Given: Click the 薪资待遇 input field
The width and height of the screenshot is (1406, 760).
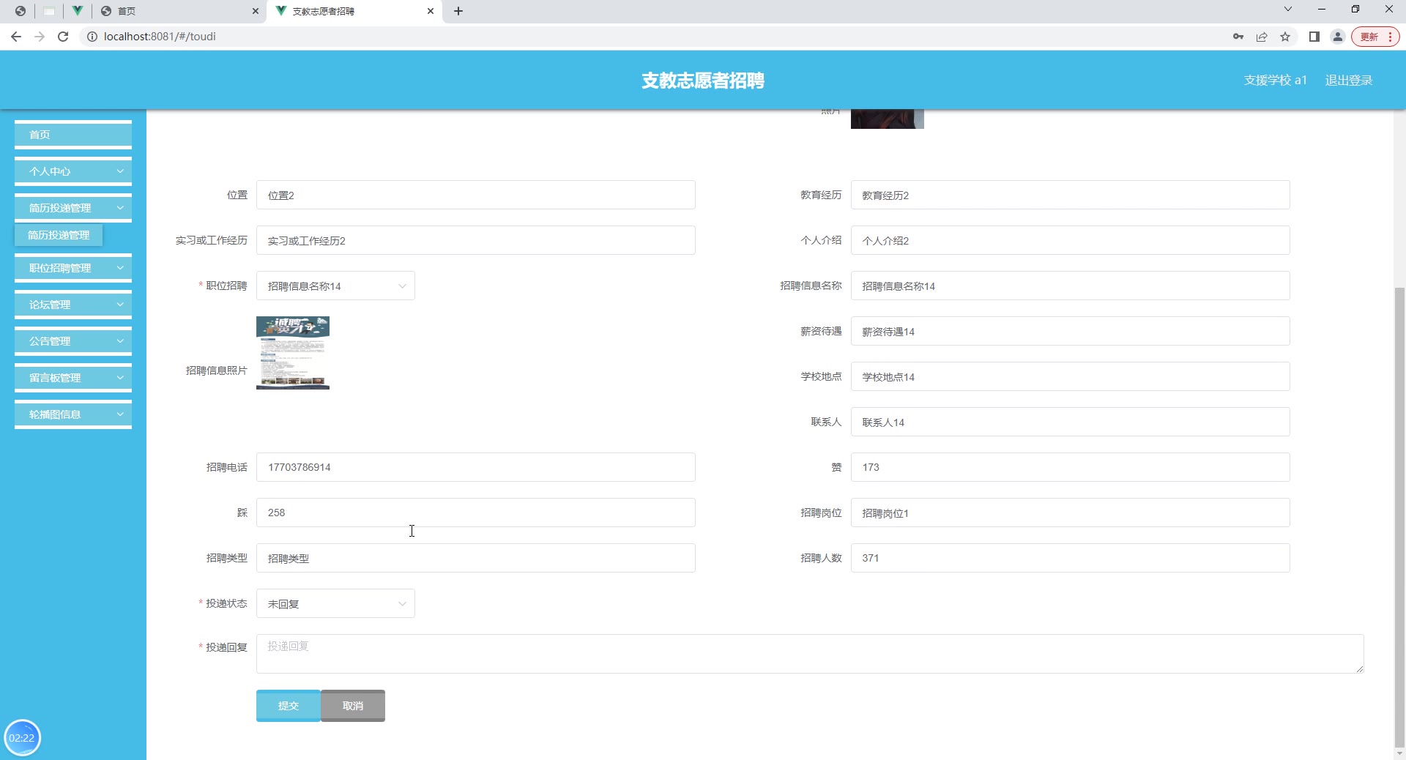Looking at the screenshot, I should click(1070, 331).
